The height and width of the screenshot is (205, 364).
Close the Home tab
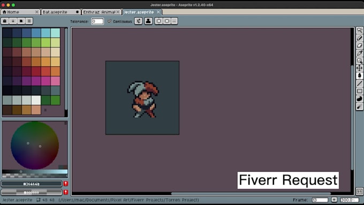(x=37, y=12)
